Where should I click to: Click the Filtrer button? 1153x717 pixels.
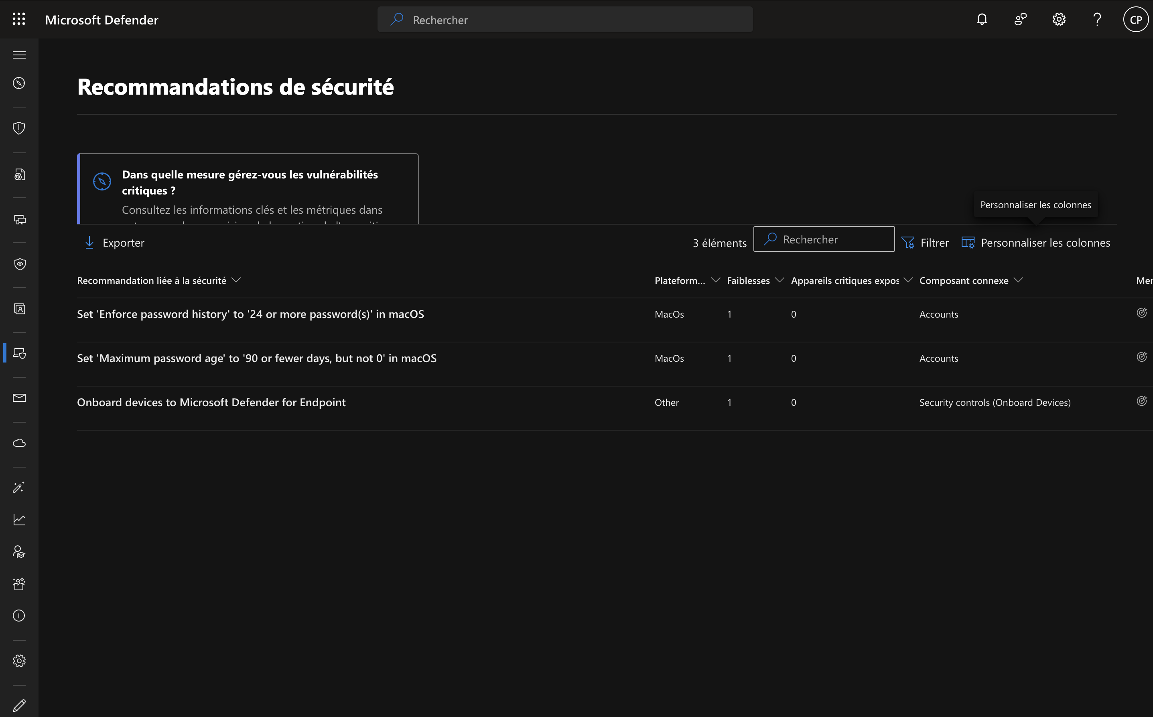click(925, 243)
